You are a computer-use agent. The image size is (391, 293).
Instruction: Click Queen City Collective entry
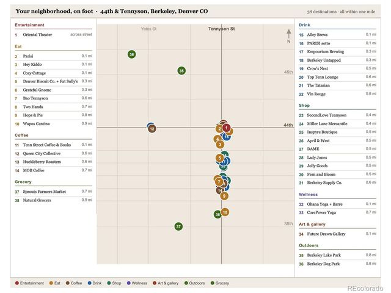53,153
